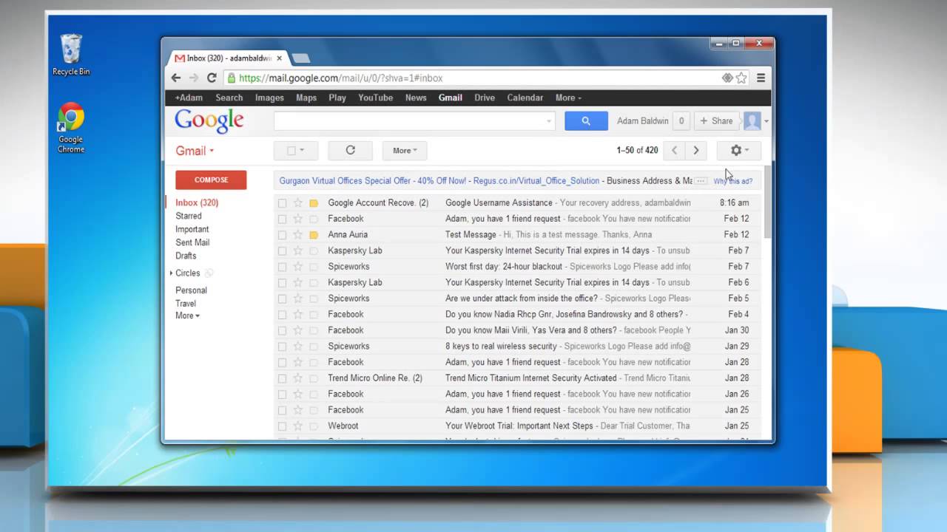Open the Starred folder

(x=189, y=216)
